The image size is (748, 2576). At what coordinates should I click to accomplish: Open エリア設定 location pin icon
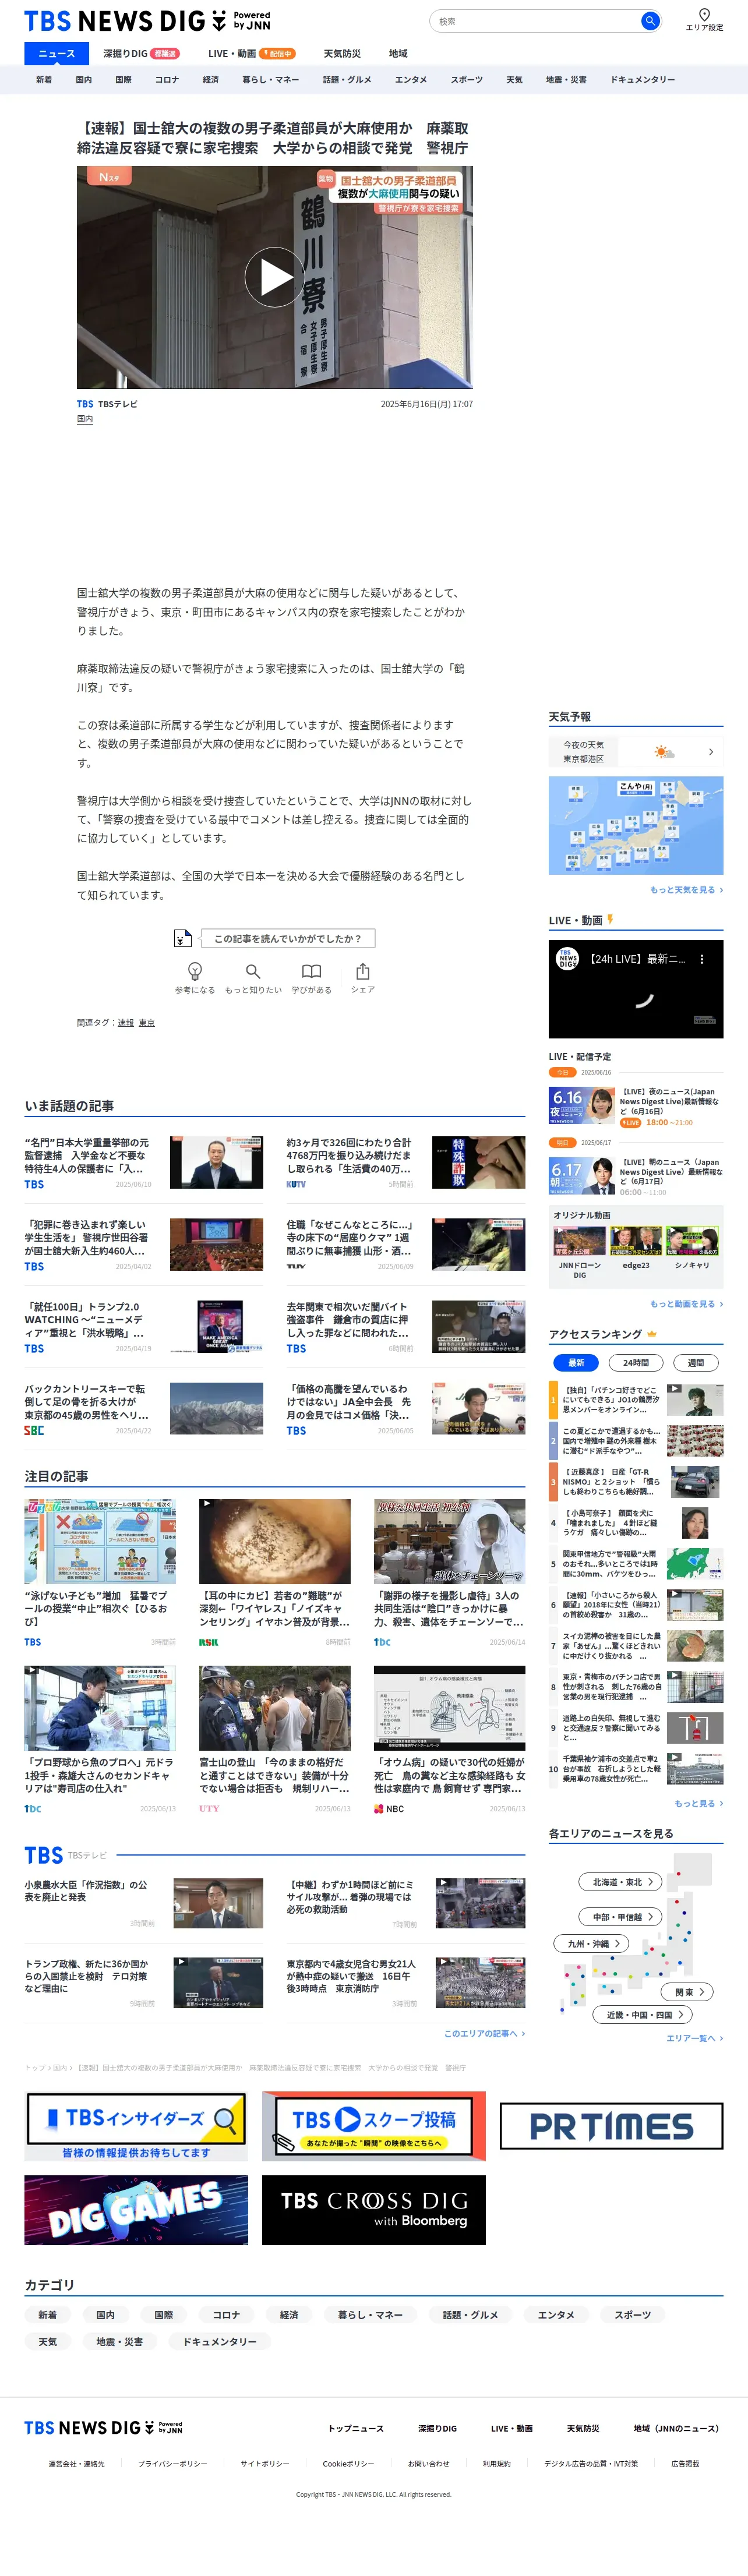click(x=704, y=15)
